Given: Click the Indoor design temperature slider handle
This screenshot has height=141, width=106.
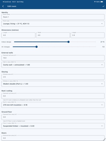Looking at the screenshot, I should pos(69,42).
